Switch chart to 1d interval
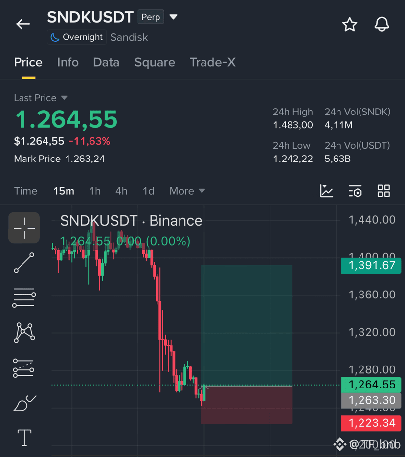Viewport: 405px width, 457px height. [148, 191]
